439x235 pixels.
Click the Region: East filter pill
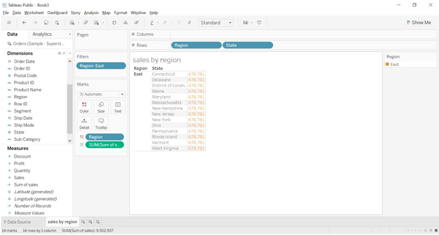101,66
